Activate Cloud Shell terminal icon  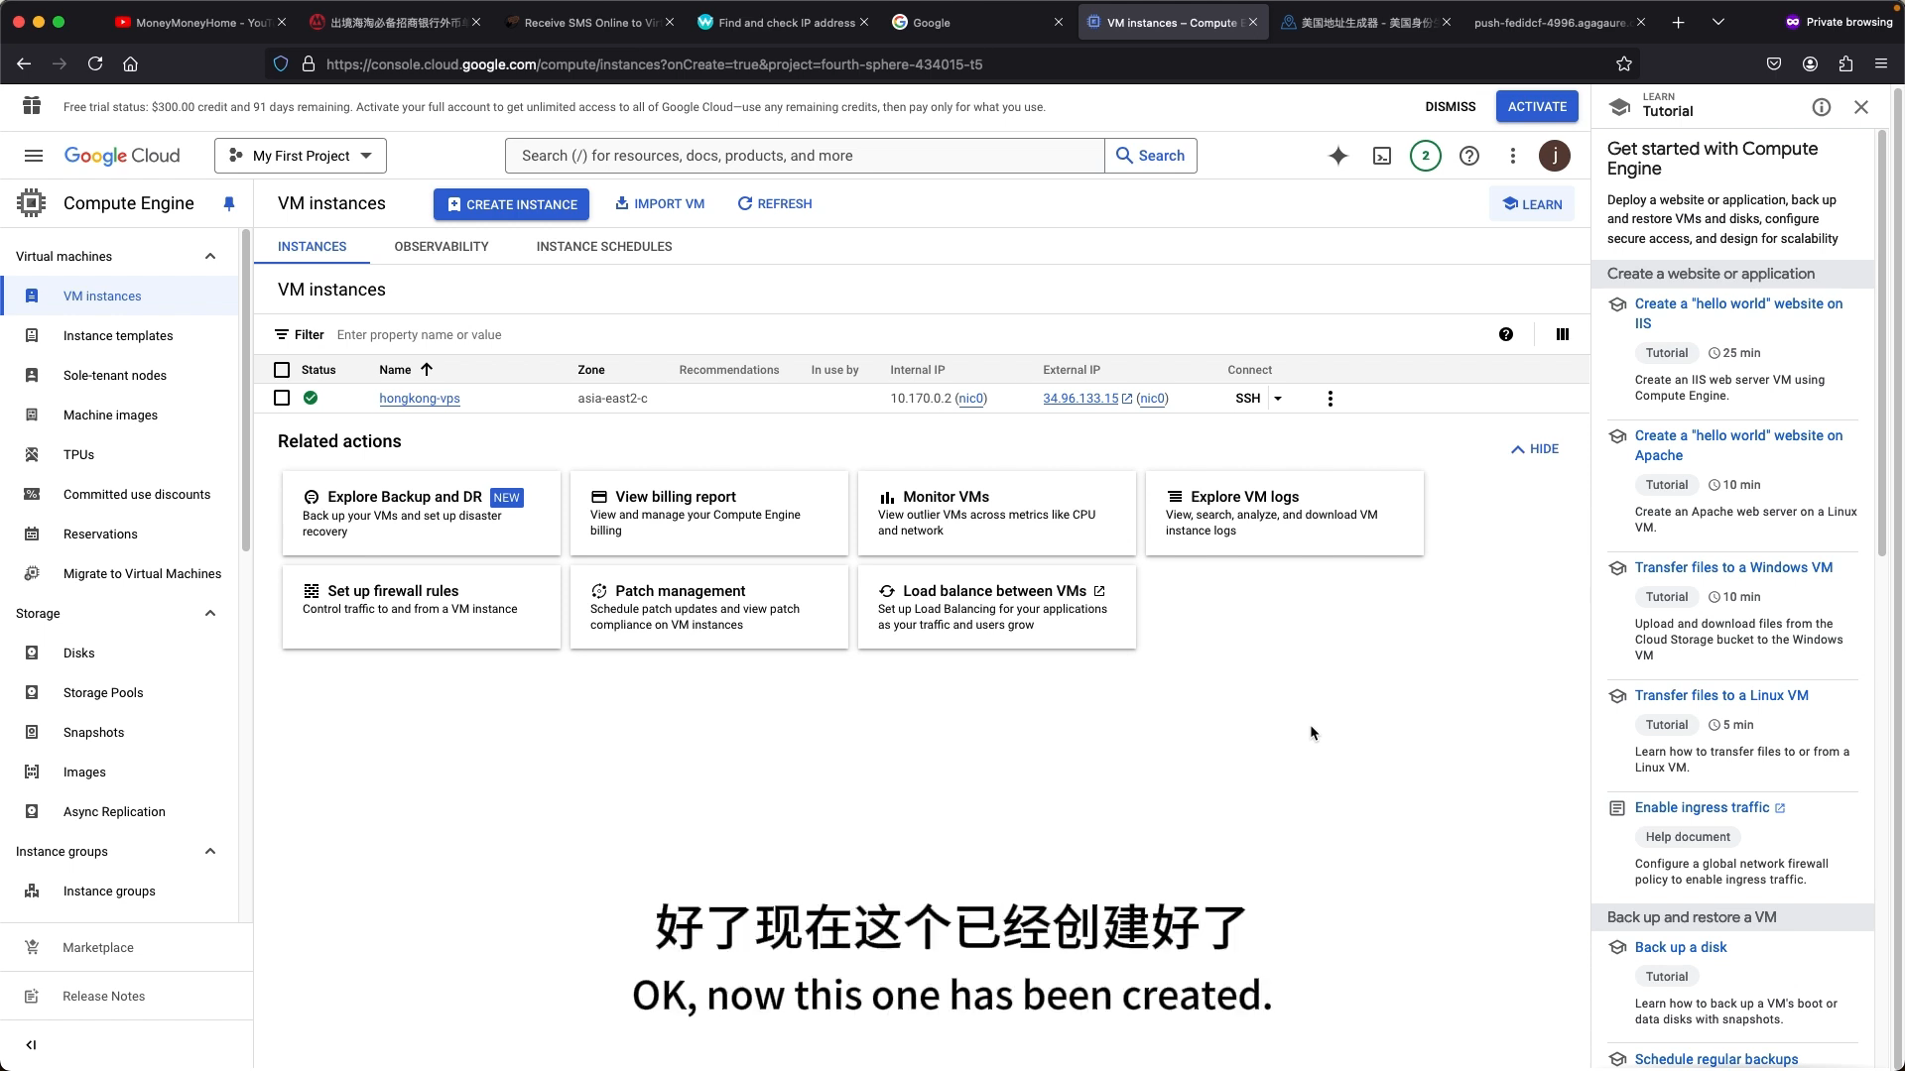[x=1382, y=156]
